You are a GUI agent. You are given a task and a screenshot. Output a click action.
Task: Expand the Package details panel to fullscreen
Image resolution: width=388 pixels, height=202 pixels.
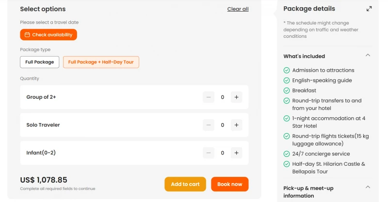[x=369, y=9]
